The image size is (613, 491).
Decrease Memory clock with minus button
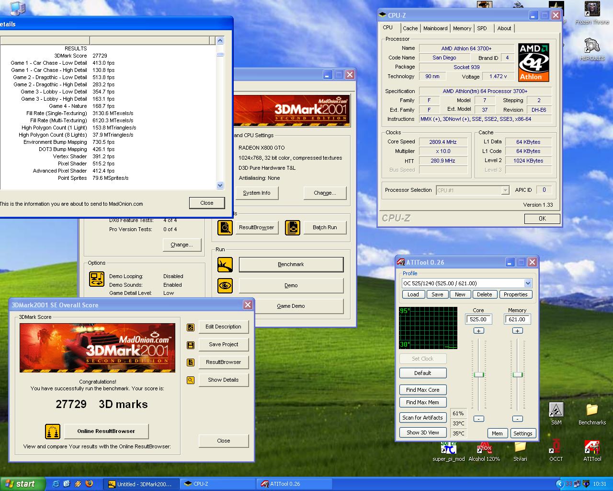(x=517, y=419)
